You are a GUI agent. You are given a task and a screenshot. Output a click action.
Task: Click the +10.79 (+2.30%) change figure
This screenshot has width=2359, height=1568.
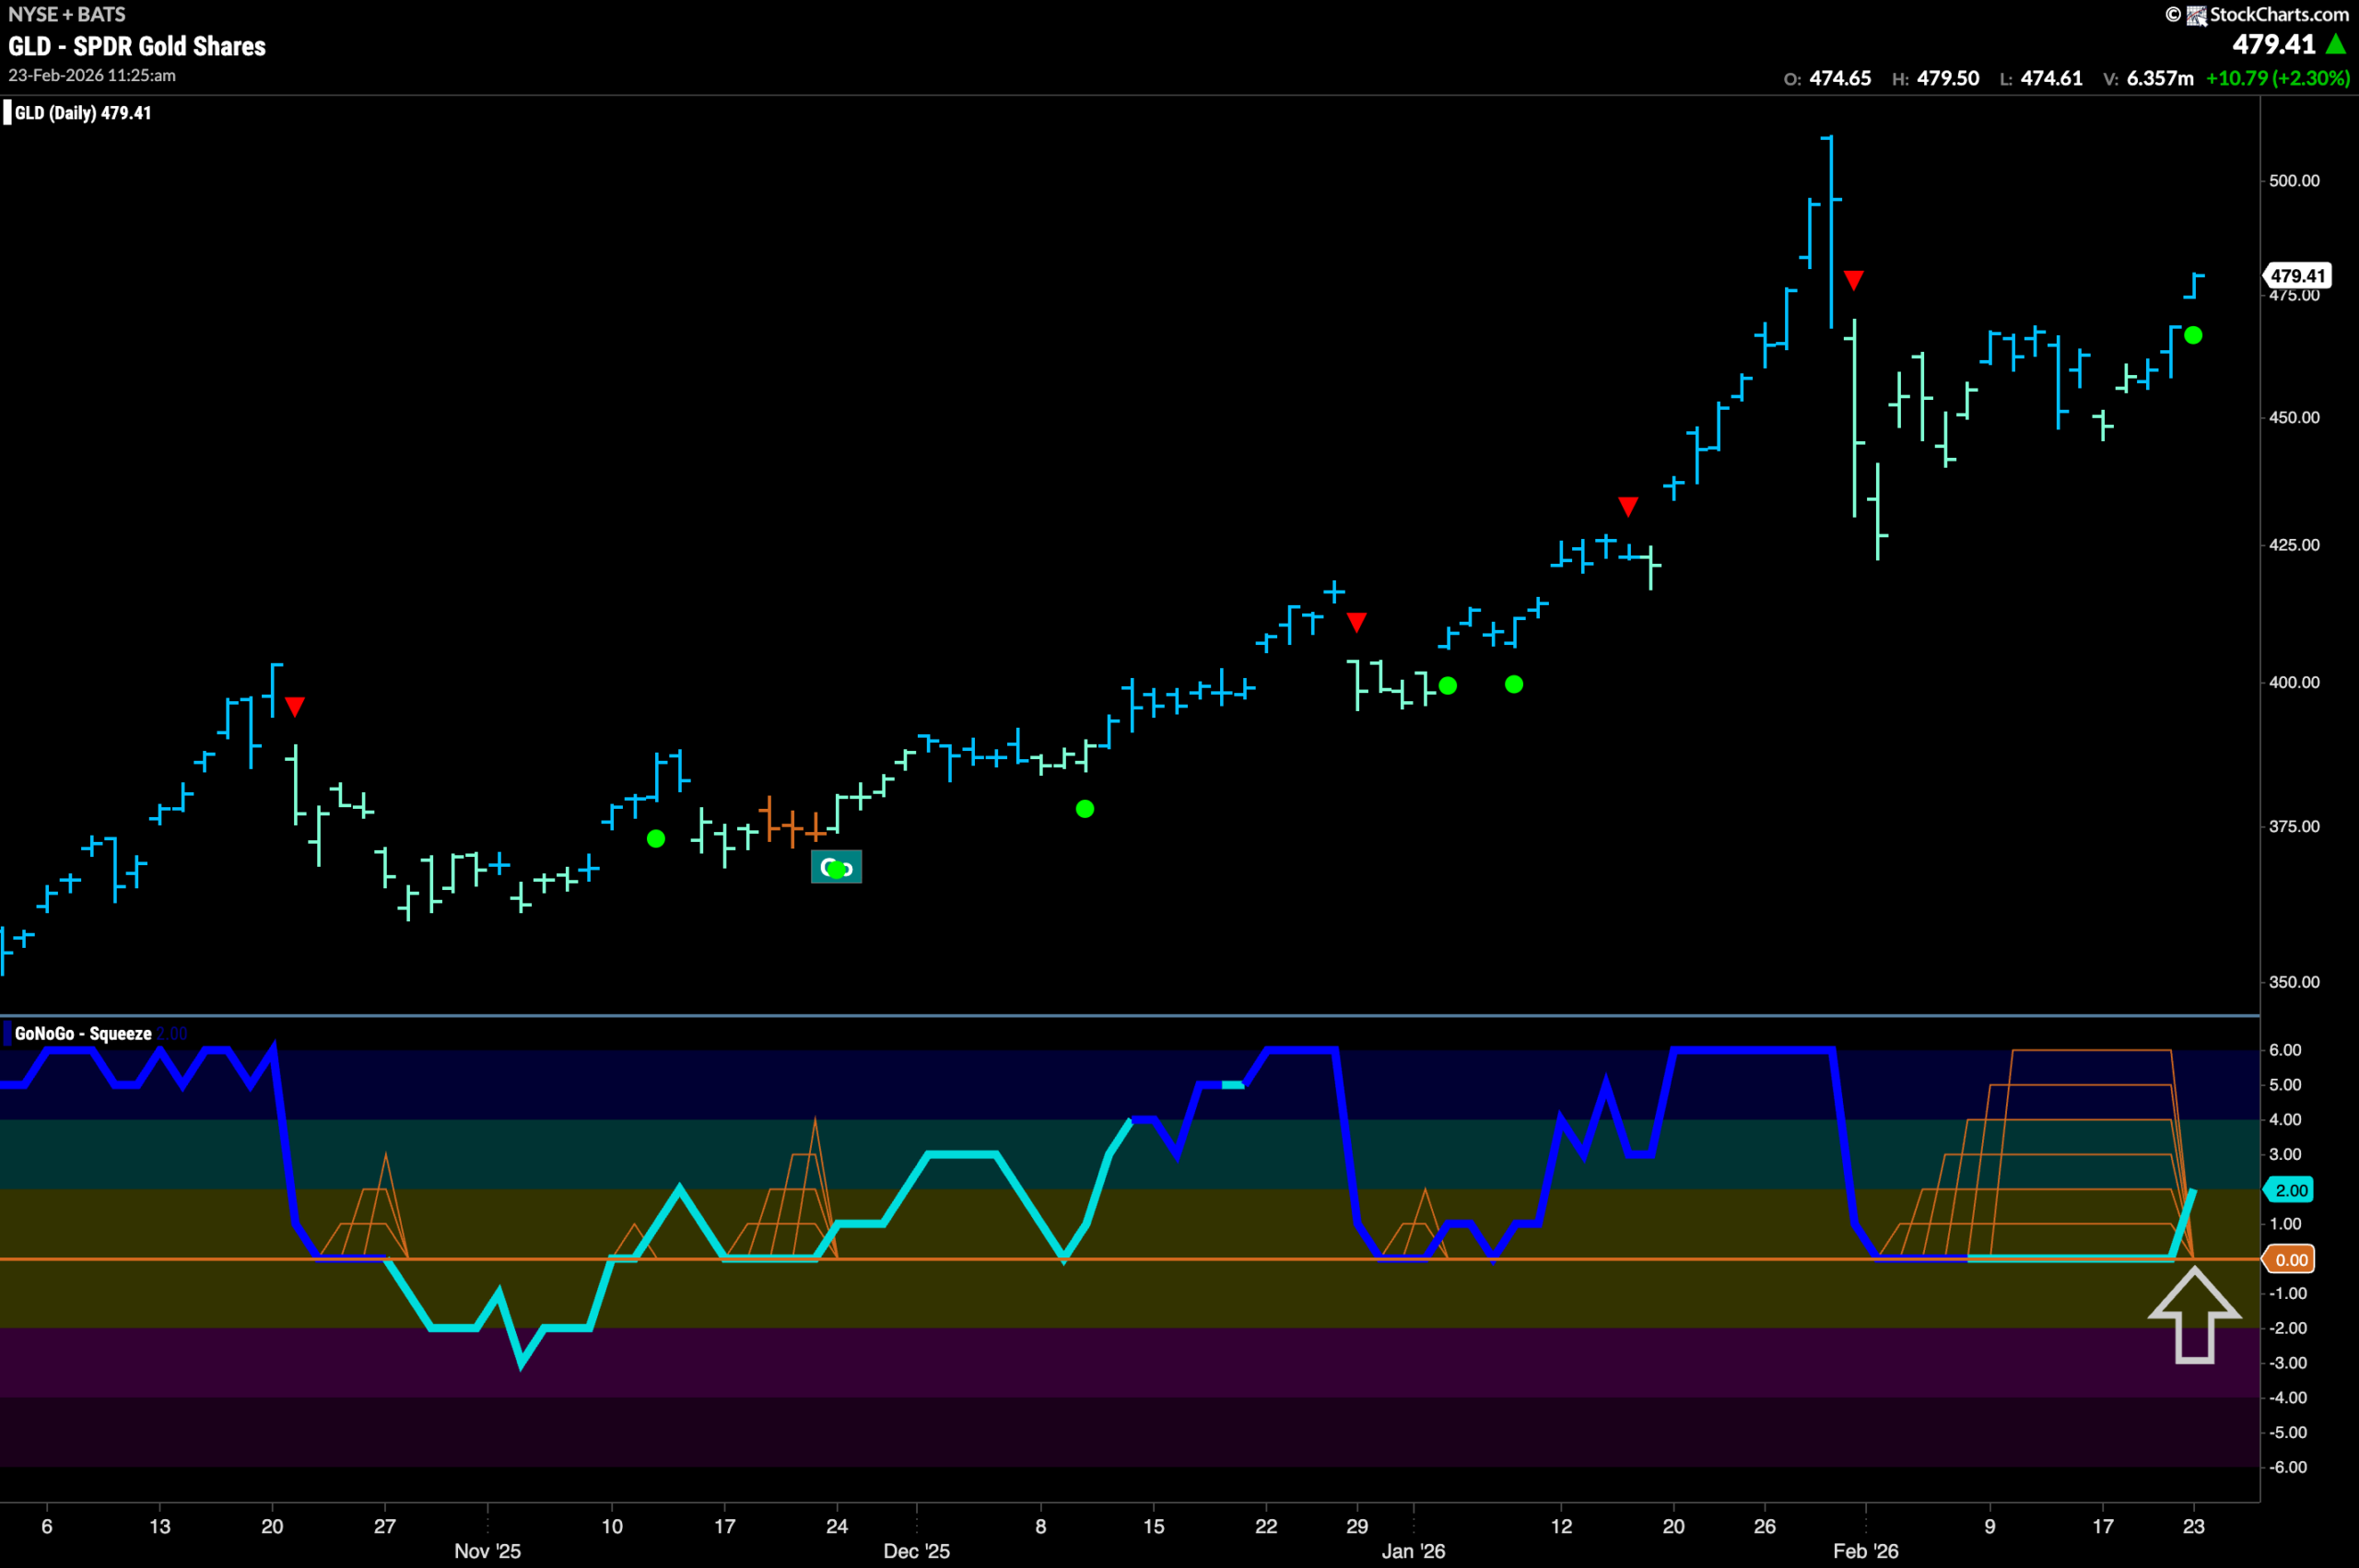pos(2278,78)
